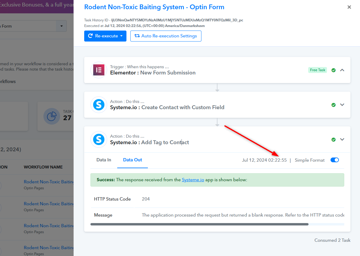Click the Systeme.io icon in Create Contact step
The height and width of the screenshot is (256, 360).
(98, 105)
